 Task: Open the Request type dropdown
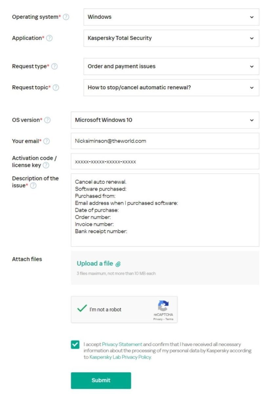(x=171, y=66)
